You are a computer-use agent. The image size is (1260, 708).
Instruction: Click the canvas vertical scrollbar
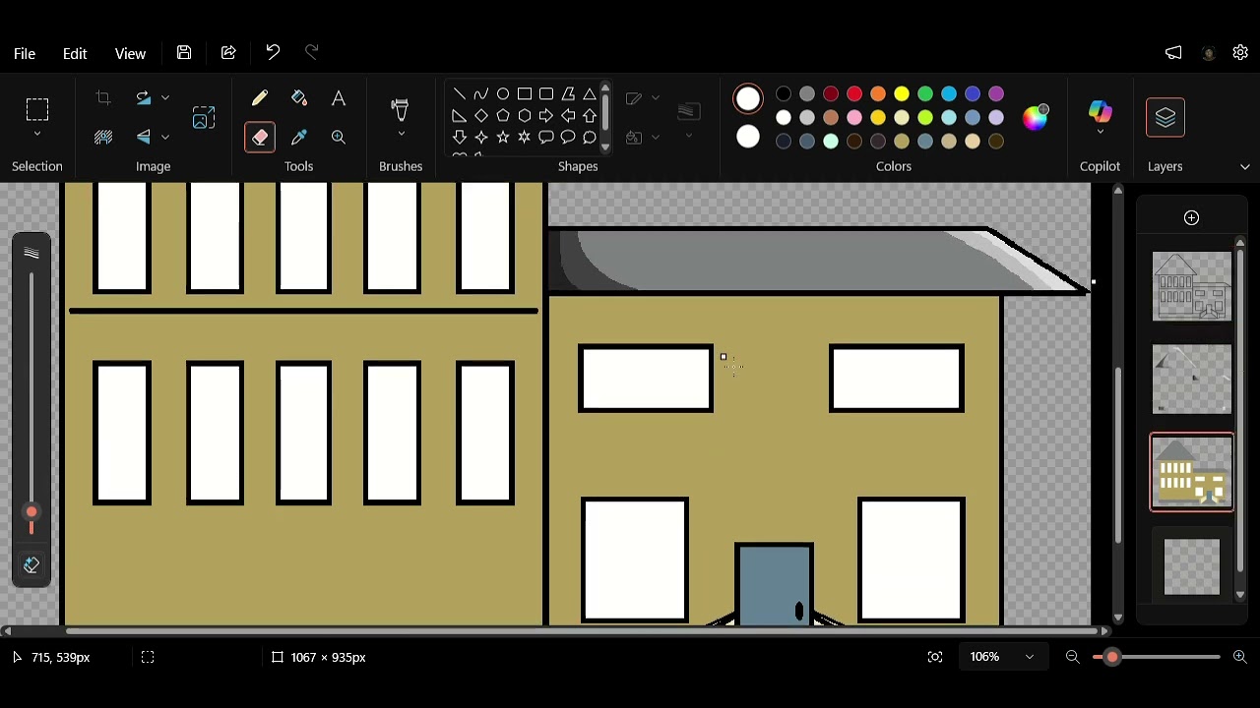pos(1118,455)
